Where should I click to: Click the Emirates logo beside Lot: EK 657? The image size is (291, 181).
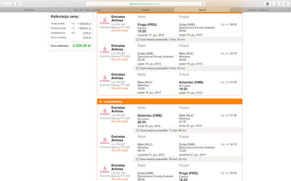coord(105,141)
